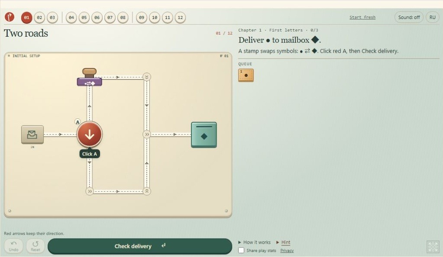Select level 01 tab
This screenshot has height=257, width=443.
tap(26, 17)
